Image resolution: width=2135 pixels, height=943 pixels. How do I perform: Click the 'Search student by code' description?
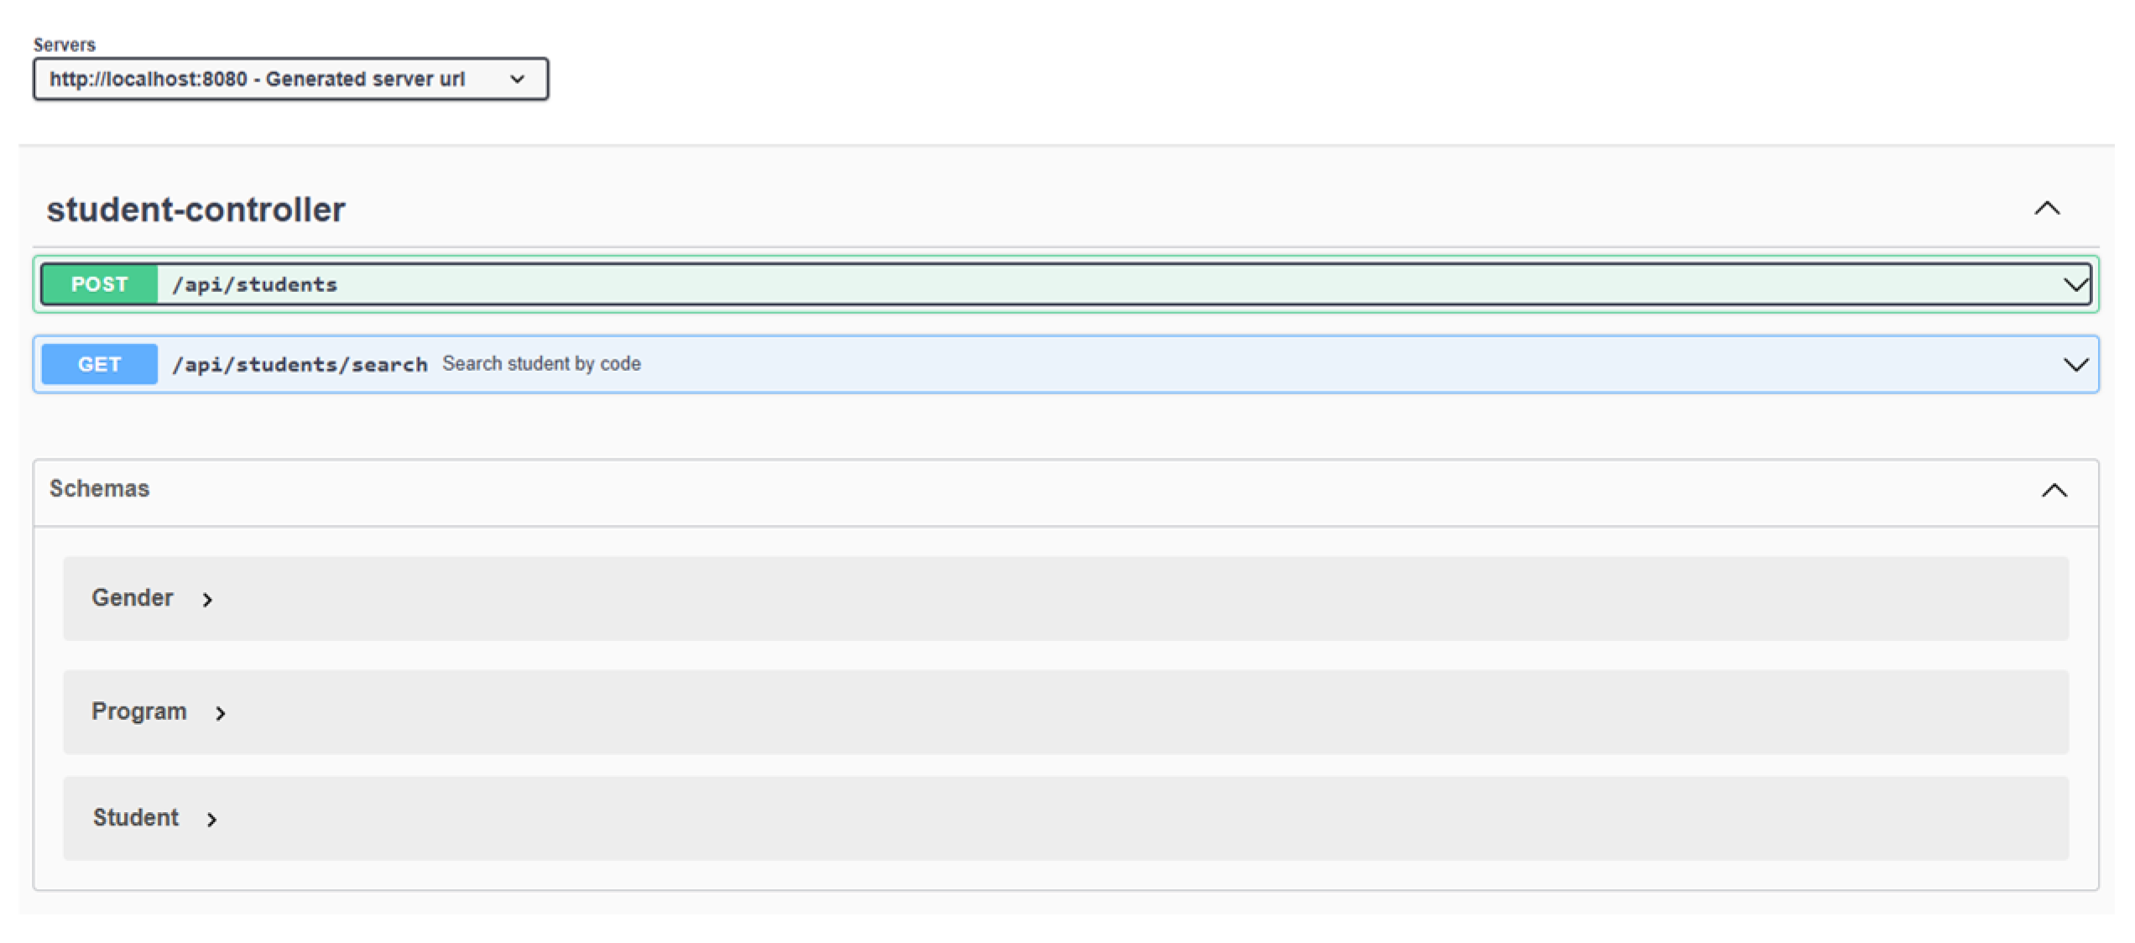[541, 364]
